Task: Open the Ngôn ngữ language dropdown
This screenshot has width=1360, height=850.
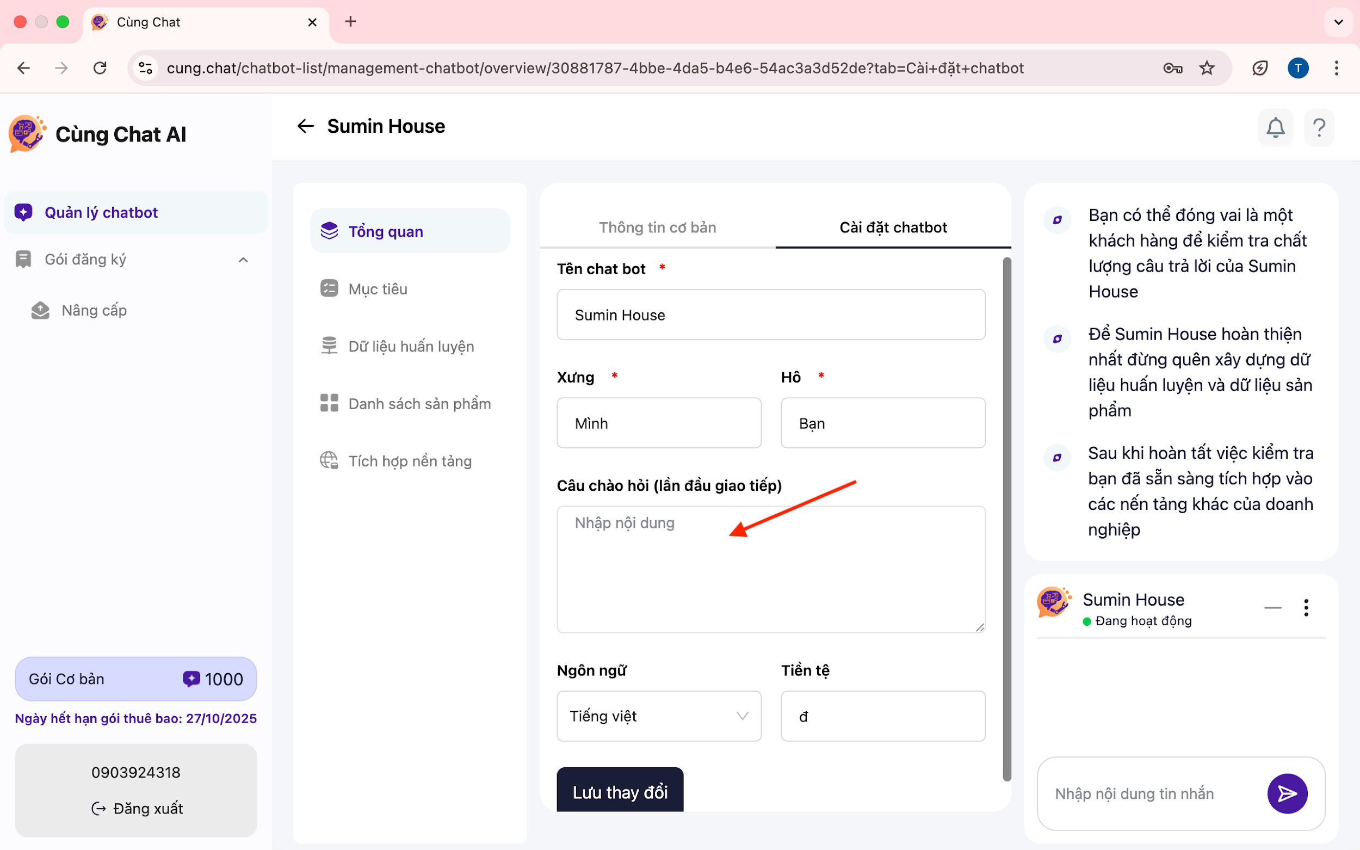Action: [659, 716]
